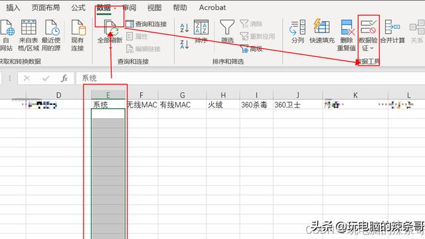Switch to the 视图 tab
The height and width of the screenshot is (239, 425).
[x=154, y=7]
